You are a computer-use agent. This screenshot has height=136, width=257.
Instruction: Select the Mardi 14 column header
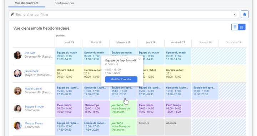tap(96, 42)
